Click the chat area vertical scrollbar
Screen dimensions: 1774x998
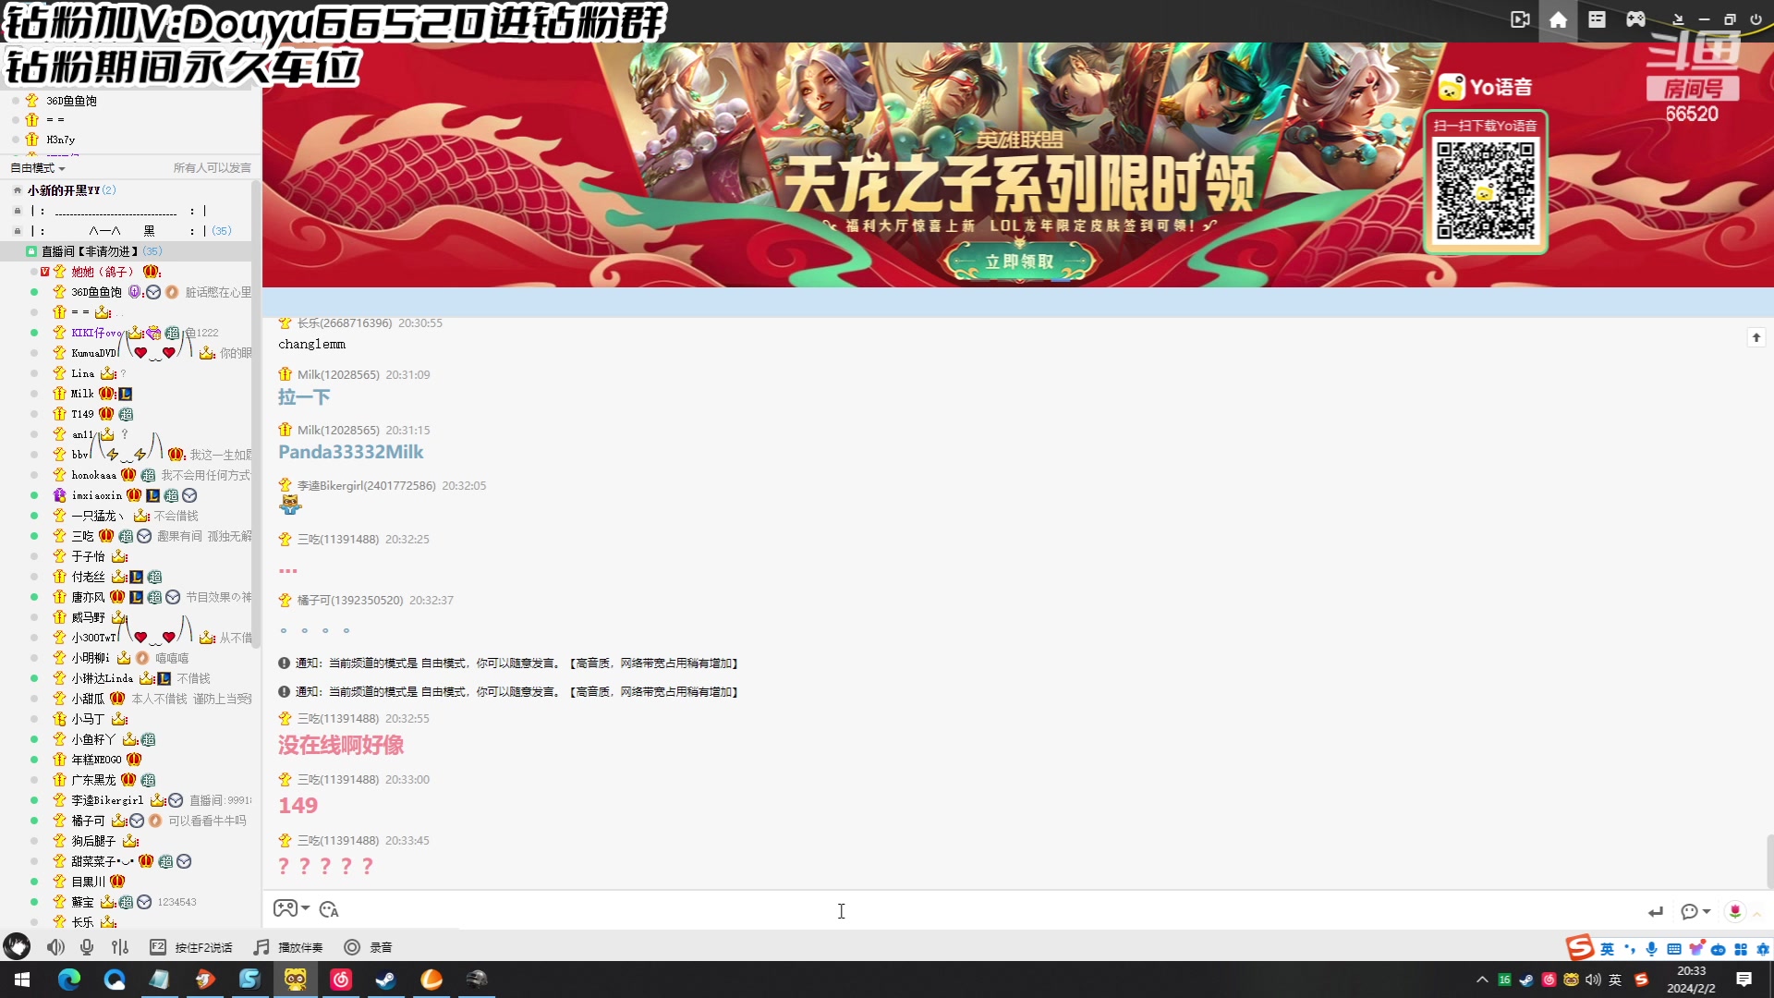(1768, 859)
